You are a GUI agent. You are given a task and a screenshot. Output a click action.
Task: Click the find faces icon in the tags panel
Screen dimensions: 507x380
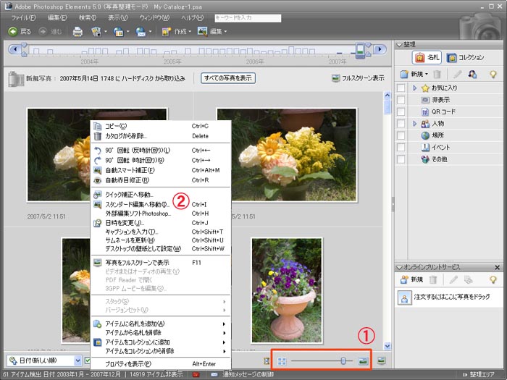[472, 75]
